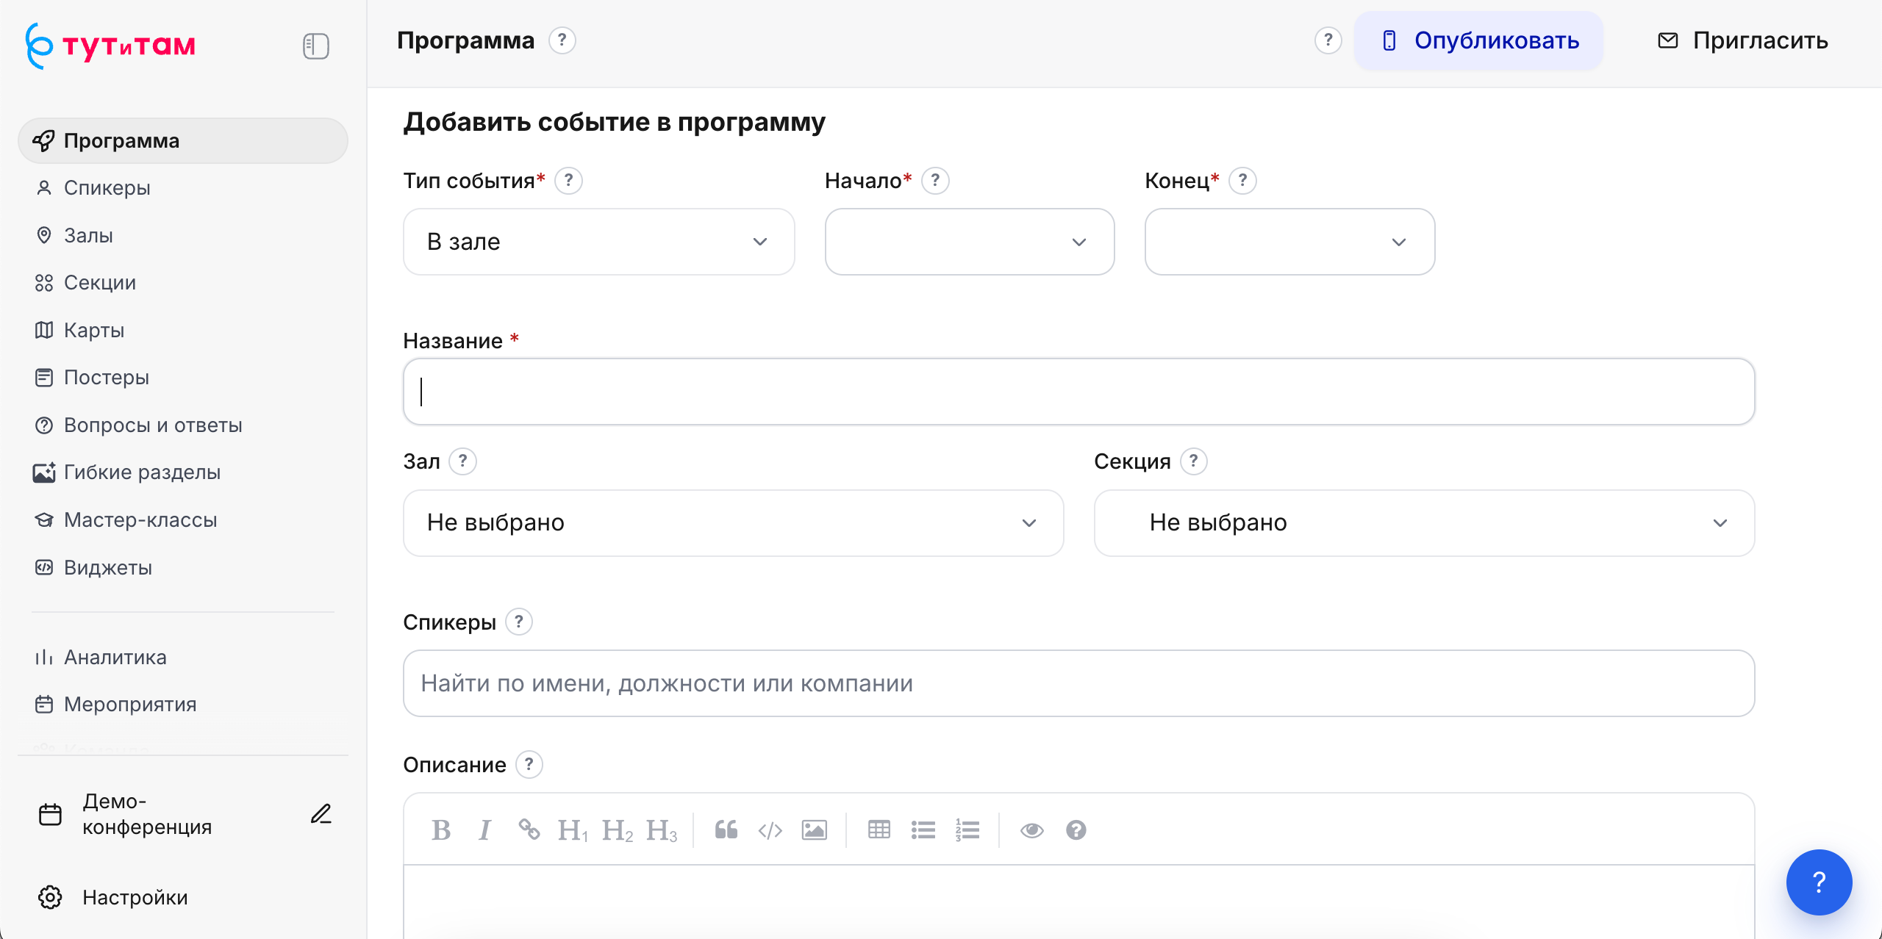Open the Конец time dropdown
Viewport: 1882px width, 939px height.
(1290, 242)
